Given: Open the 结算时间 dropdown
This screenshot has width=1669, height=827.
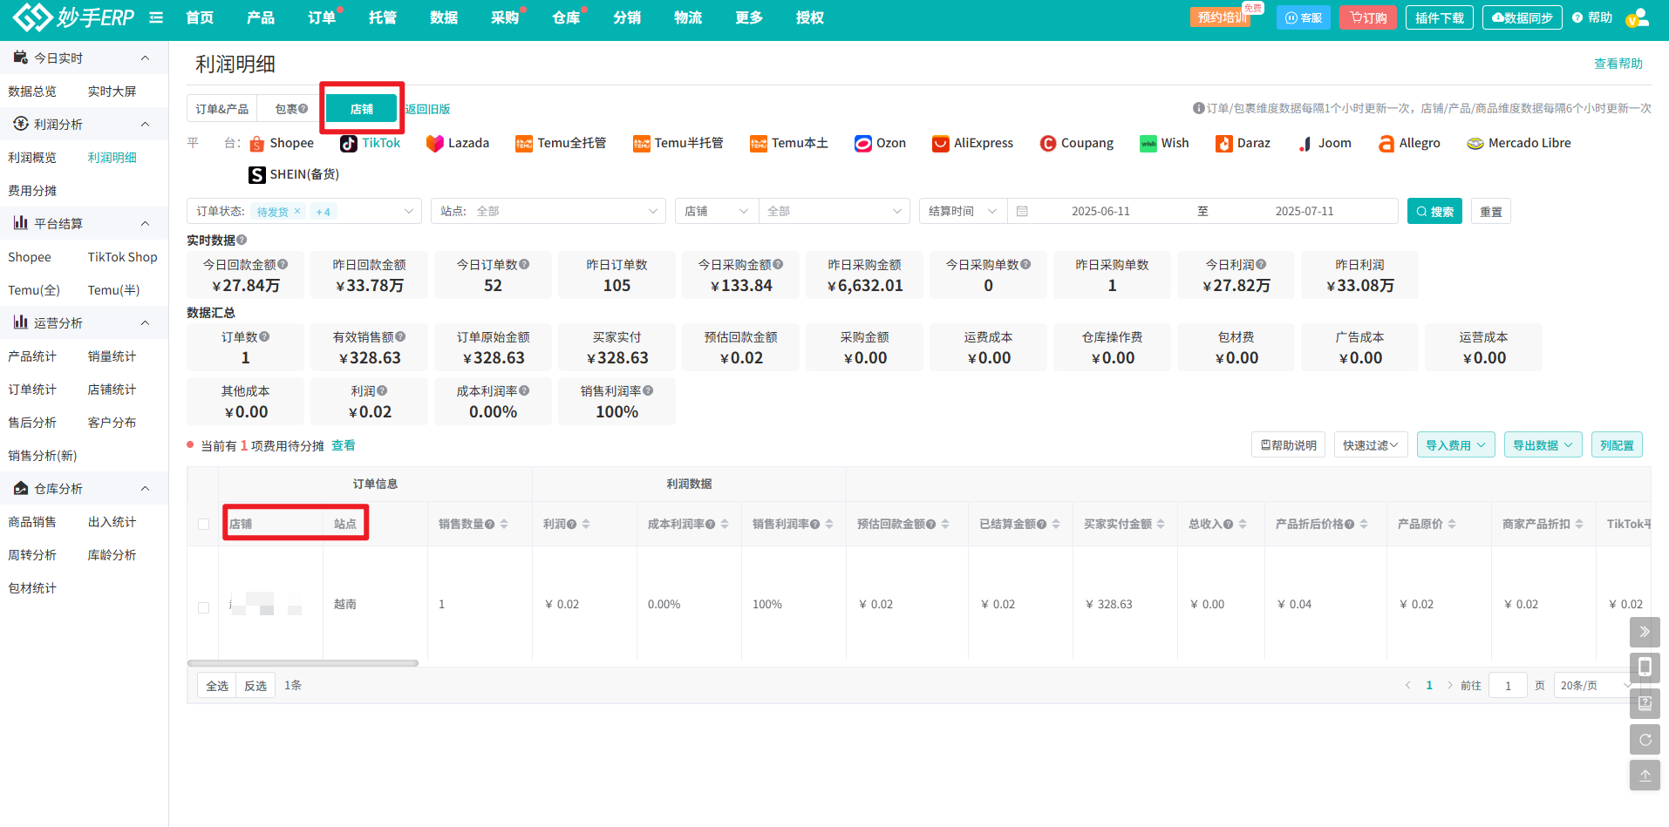Looking at the screenshot, I should coord(964,212).
